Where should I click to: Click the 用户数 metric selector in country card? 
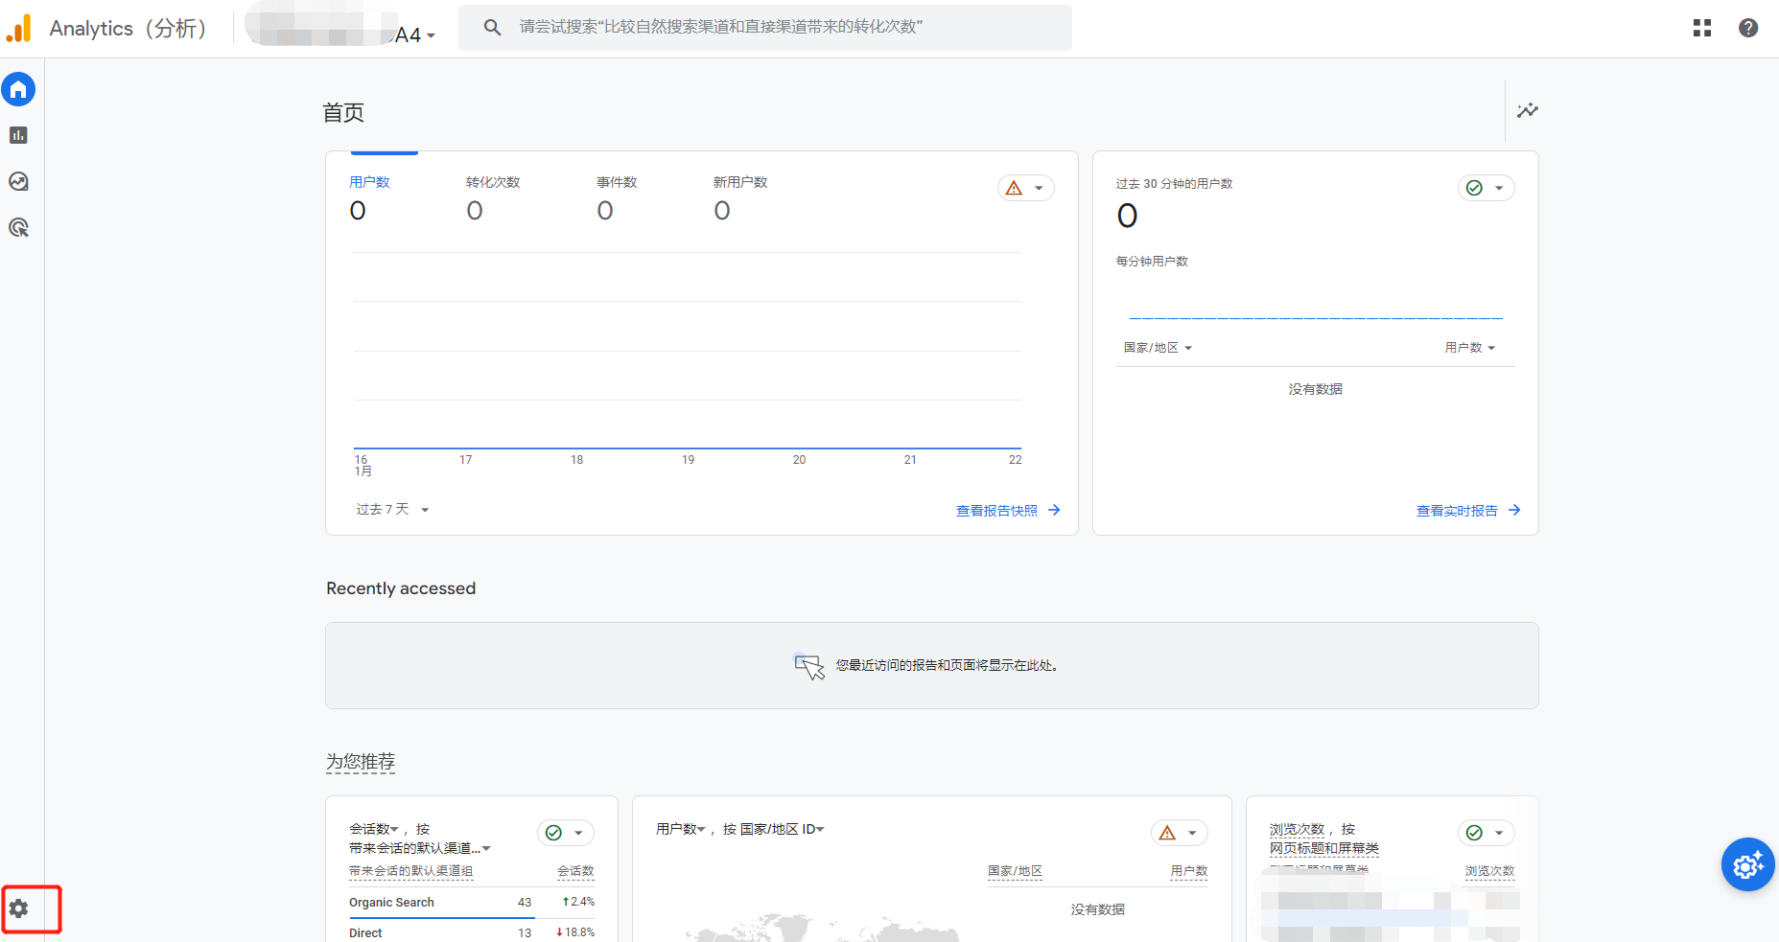681,829
